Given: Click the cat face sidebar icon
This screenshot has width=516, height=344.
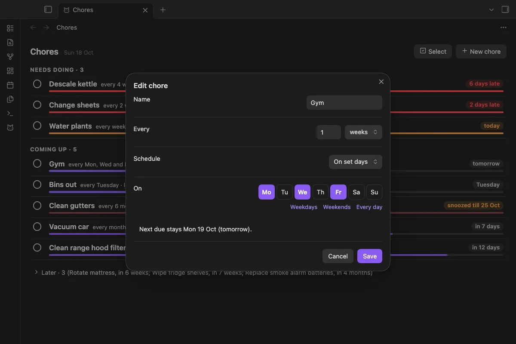Looking at the screenshot, I should coord(10,128).
